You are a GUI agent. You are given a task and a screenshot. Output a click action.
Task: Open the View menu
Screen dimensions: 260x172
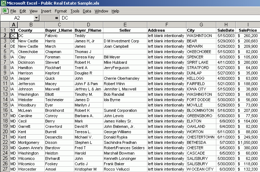point(33,11)
